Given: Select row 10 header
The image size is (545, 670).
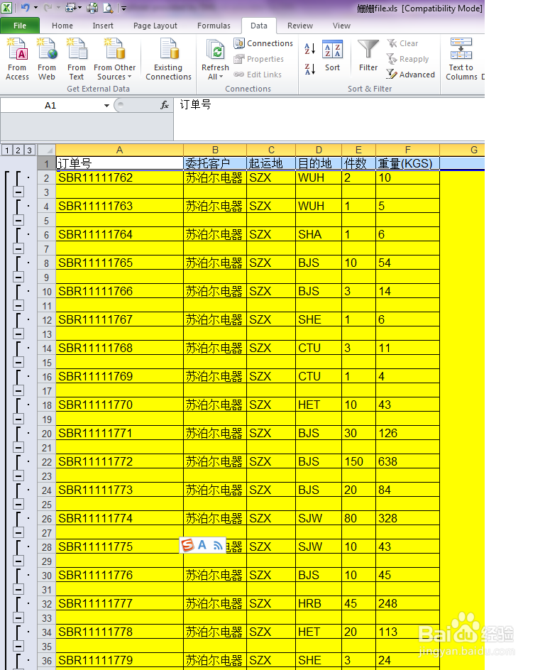Looking at the screenshot, I should (47, 292).
